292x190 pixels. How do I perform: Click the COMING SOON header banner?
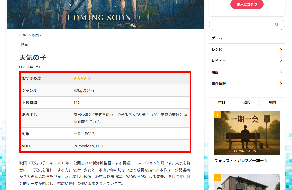[x=105, y=14]
